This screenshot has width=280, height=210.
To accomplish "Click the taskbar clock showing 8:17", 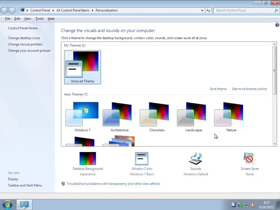I will pyautogui.click(x=266, y=205).
